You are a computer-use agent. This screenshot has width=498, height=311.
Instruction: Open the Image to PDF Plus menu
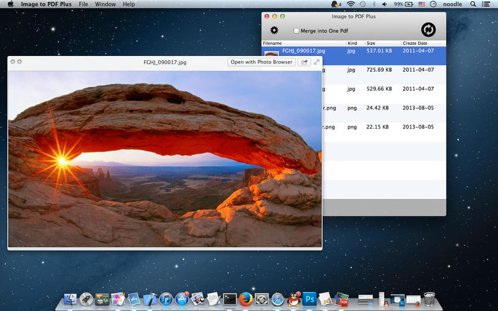[x=46, y=4]
